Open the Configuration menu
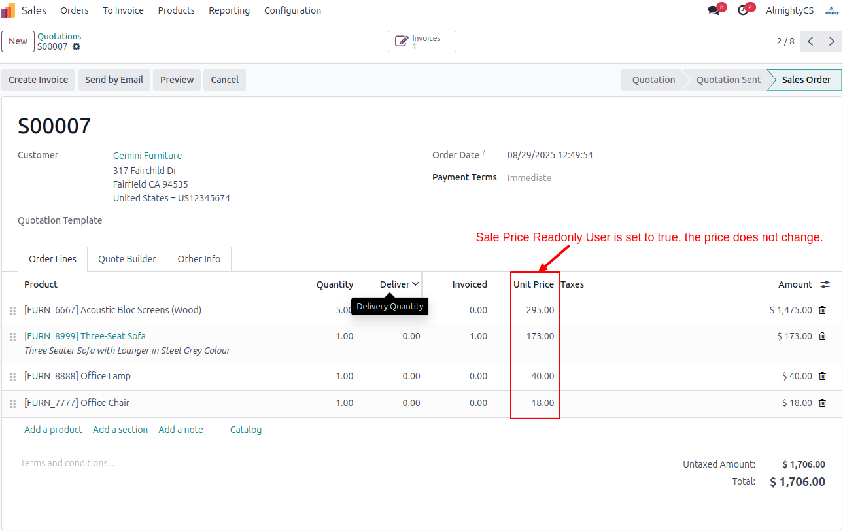This screenshot has height=531, width=843. (292, 10)
